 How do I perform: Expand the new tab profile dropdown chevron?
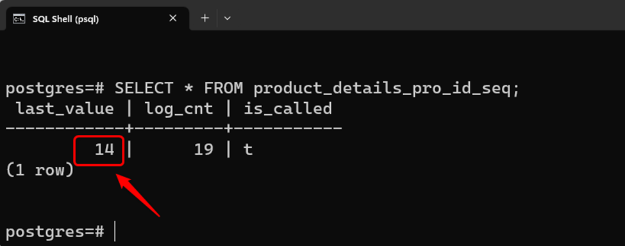(x=227, y=19)
